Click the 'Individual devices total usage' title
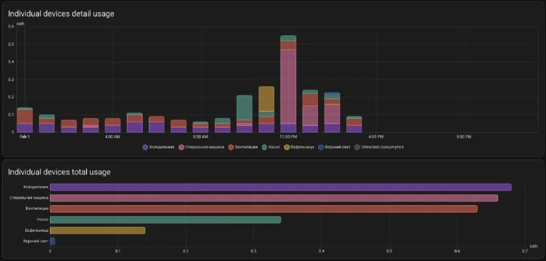The height and width of the screenshot is (261, 546). point(59,172)
